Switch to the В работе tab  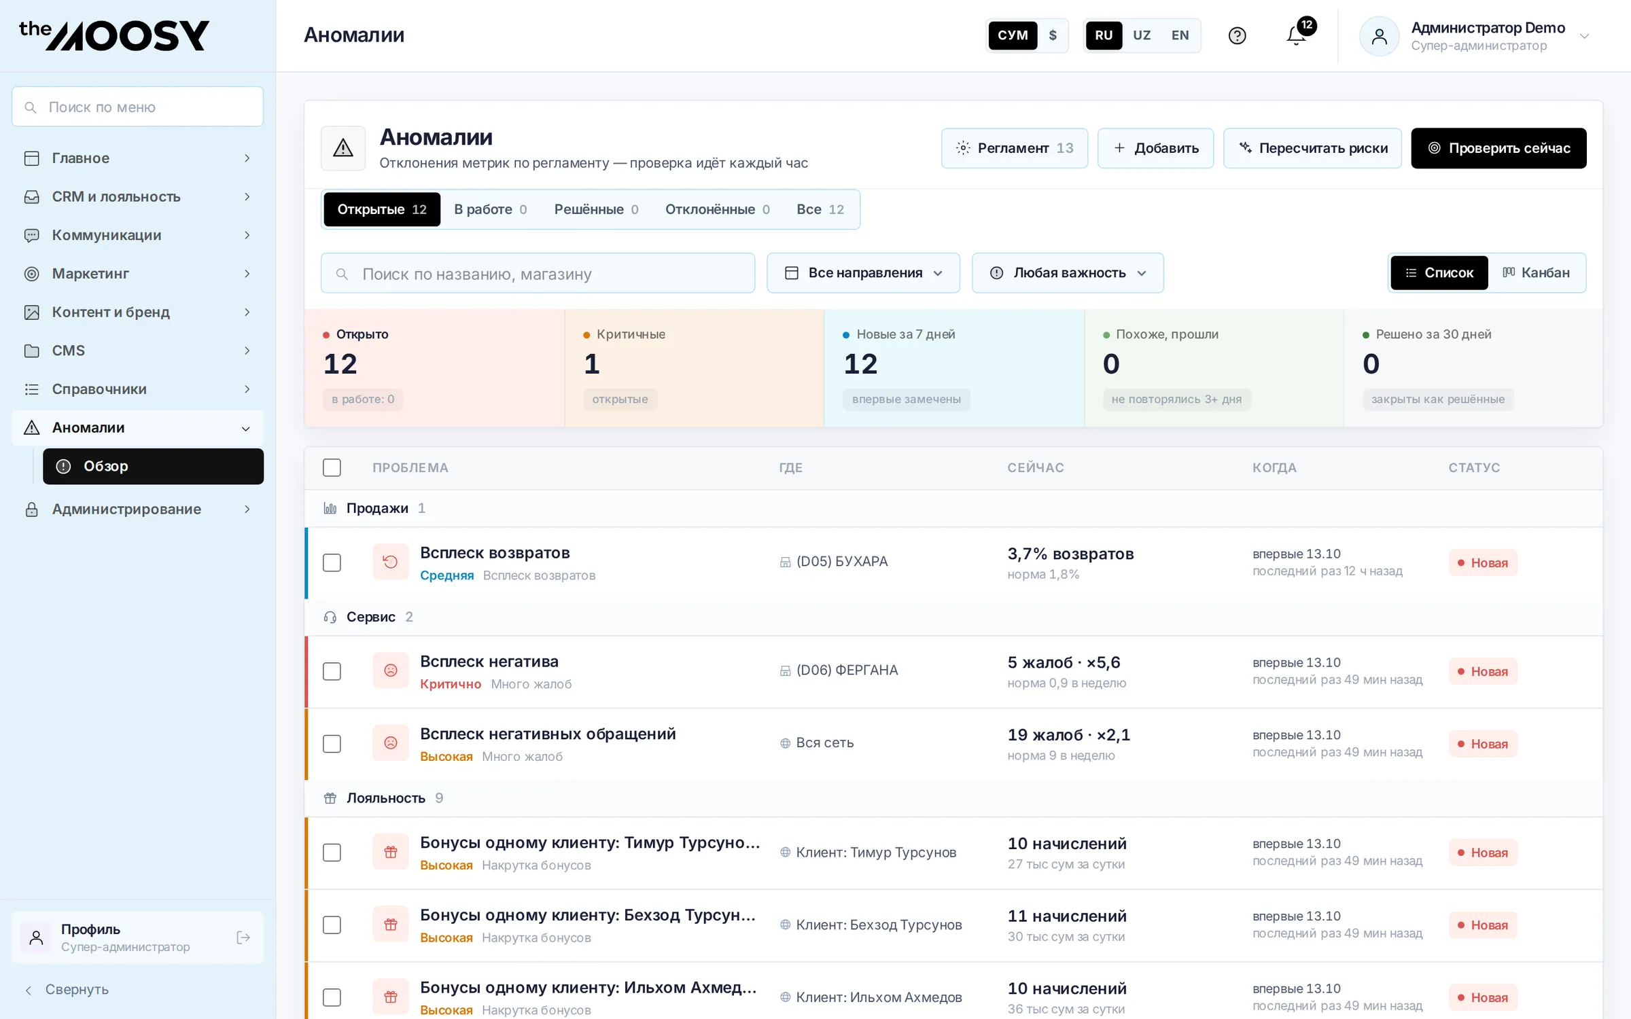pos(490,209)
